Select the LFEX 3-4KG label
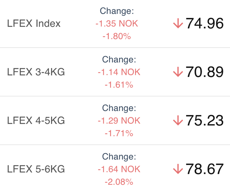The width and height of the screenshot is (230, 192). click(x=36, y=72)
